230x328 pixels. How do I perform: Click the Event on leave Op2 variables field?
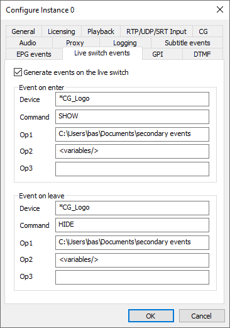pyautogui.click(x=132, y=260)
